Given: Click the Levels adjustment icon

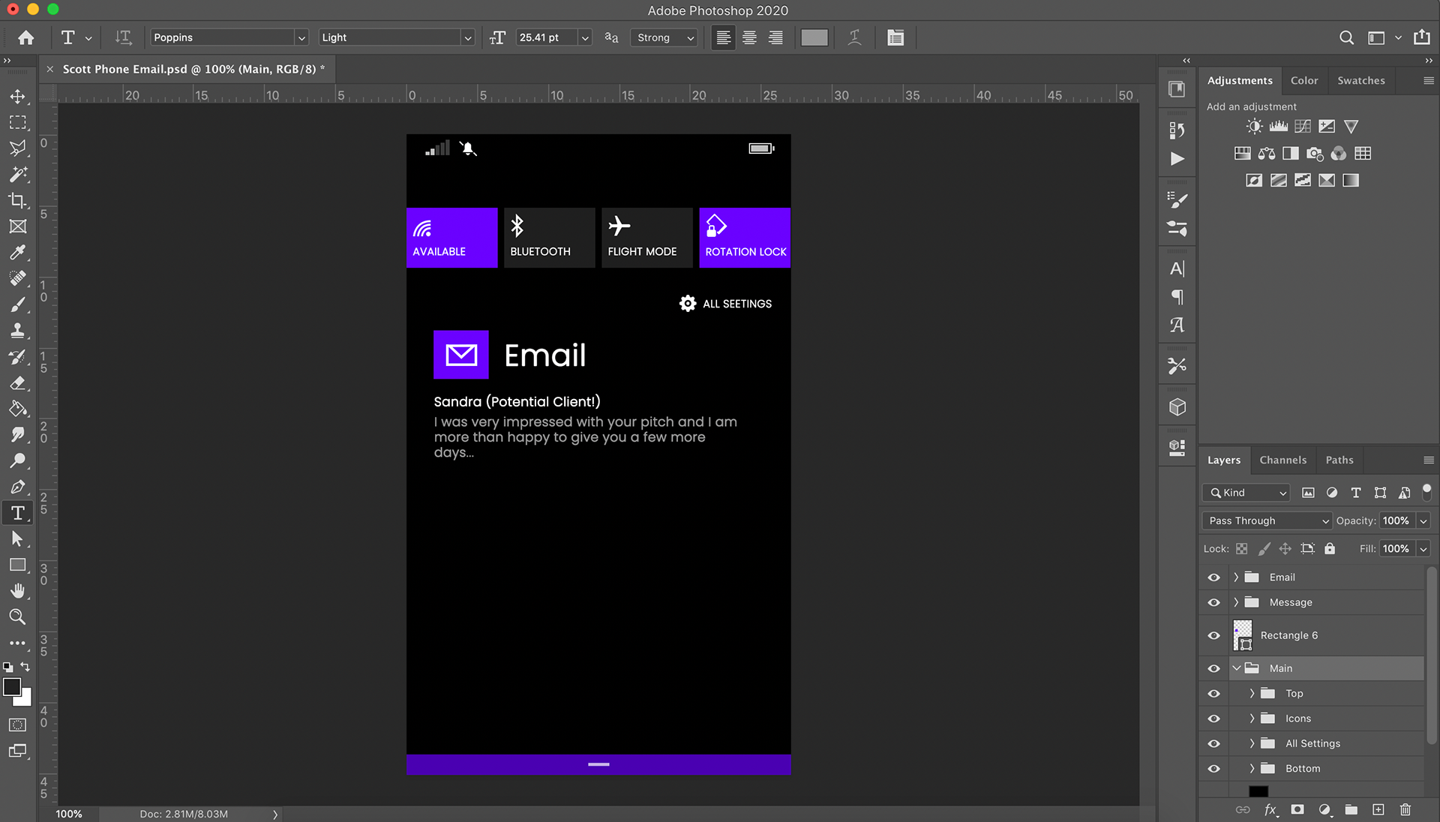Looking at the screenshot, I should (x=1278, y=127).
